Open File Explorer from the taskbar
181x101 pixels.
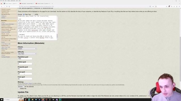pos(33,100)
